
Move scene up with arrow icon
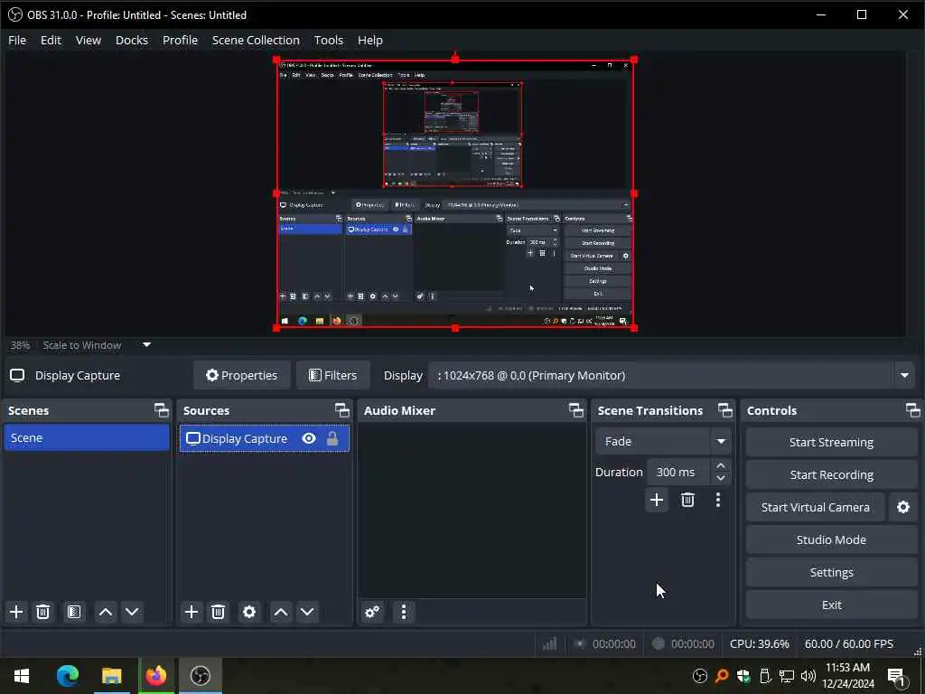(x=106, y=612)
